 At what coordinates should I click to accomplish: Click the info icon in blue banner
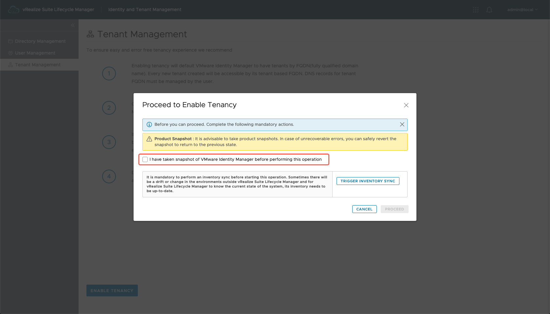(149, 124)
